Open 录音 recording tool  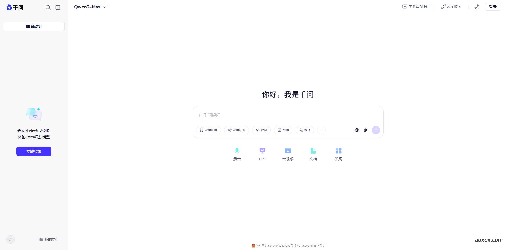tap(237, 154)
